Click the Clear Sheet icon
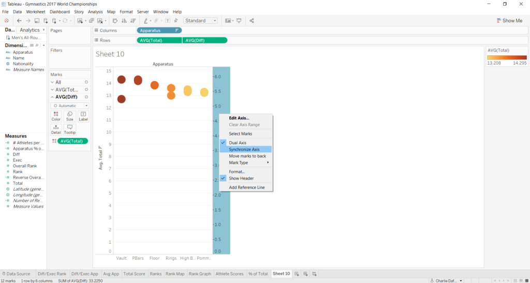The image size is (530, 283). coord(100,21)
